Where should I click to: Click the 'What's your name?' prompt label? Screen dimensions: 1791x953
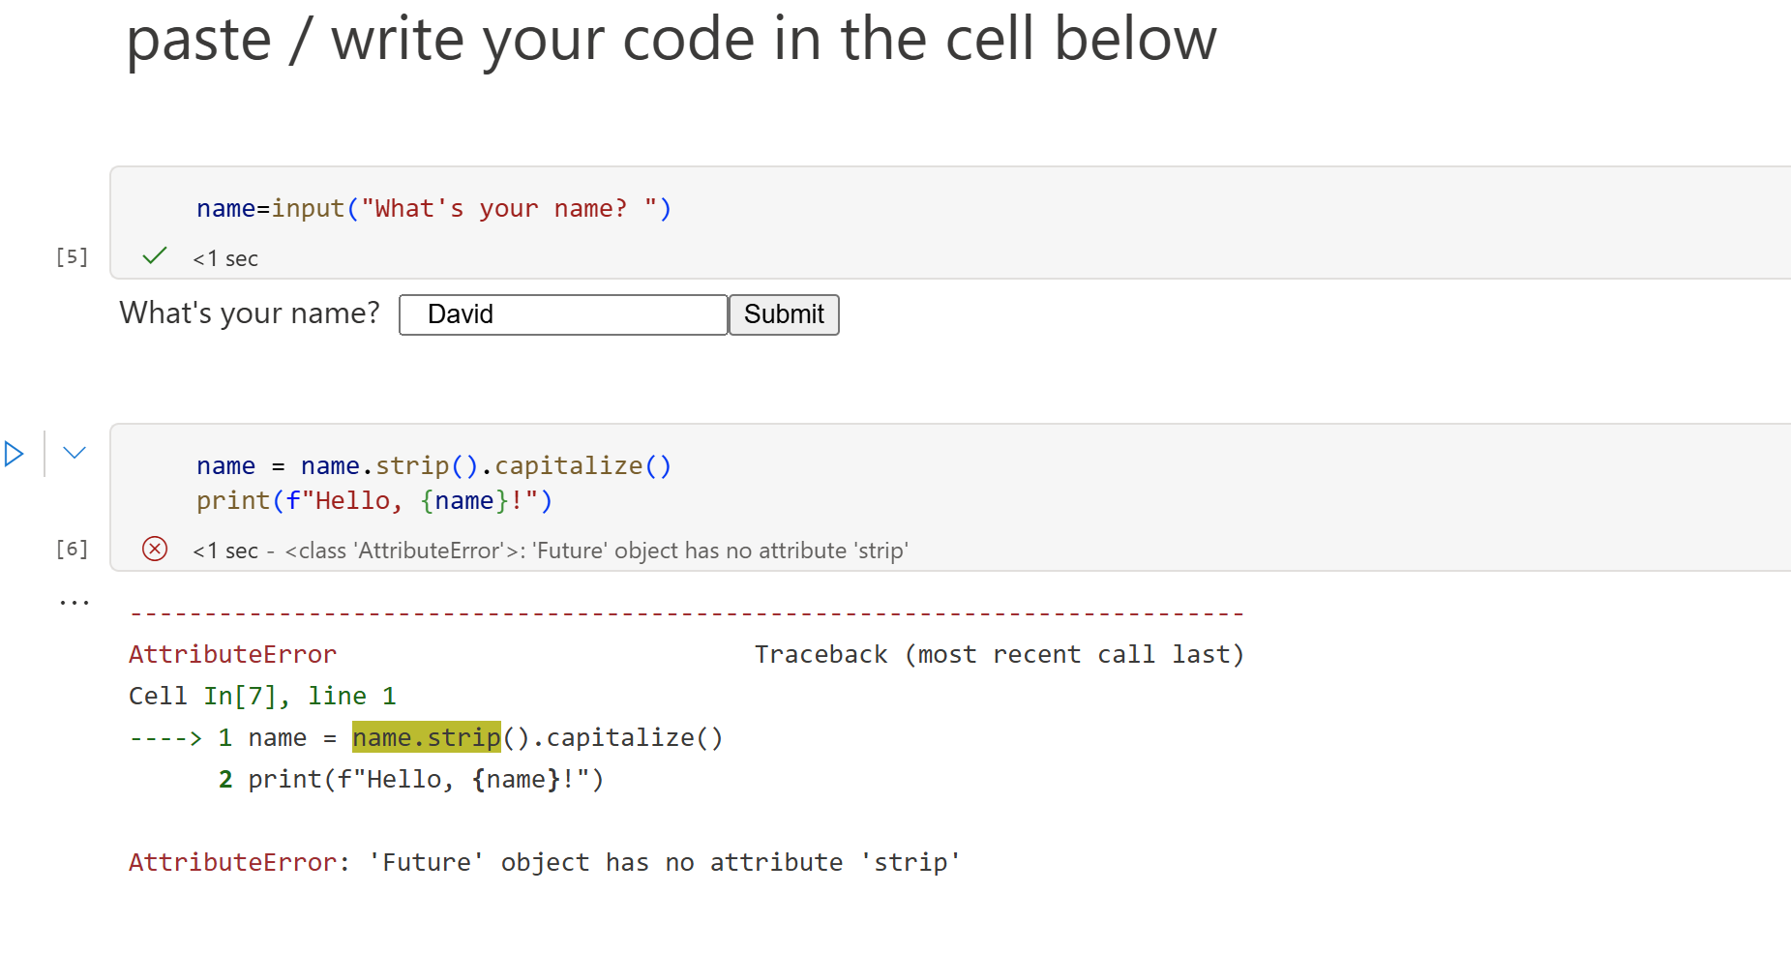point(250,313)
